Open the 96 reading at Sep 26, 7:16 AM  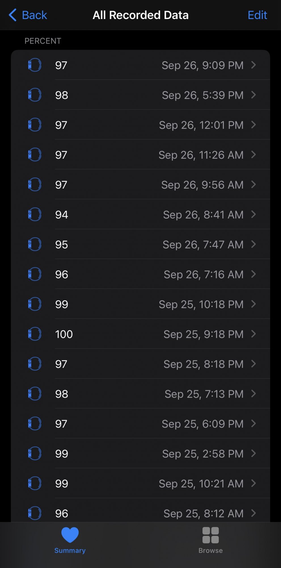point(140,274)
